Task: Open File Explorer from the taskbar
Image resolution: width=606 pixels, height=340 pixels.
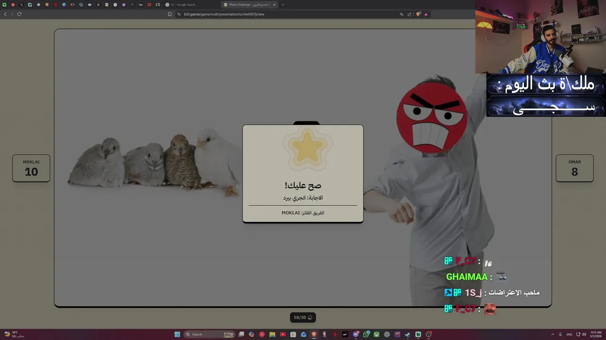Action: [272, 334]
